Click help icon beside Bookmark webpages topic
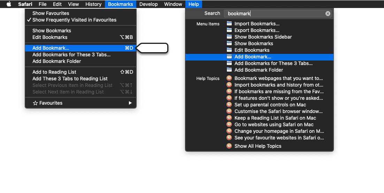 (x=229, y=78)
